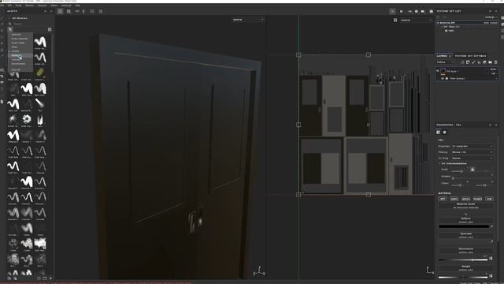Switch to Texture Set Settings tab
Image resolution: width=504 pixels, height=284 pixels.
[471, 56]
